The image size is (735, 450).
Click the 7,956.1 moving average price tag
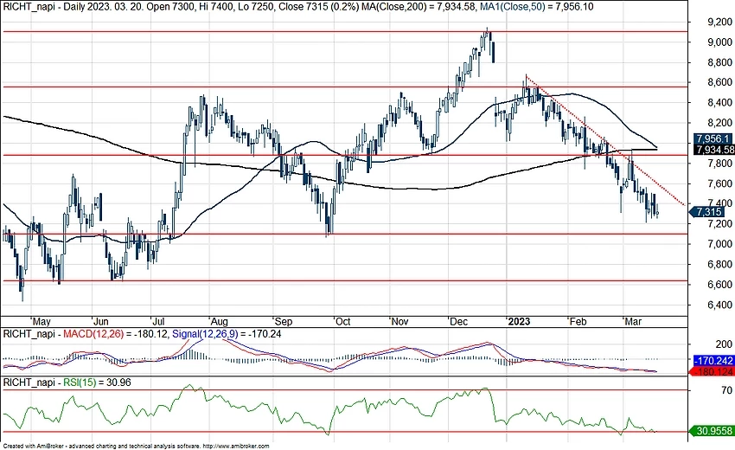point(713,138)
